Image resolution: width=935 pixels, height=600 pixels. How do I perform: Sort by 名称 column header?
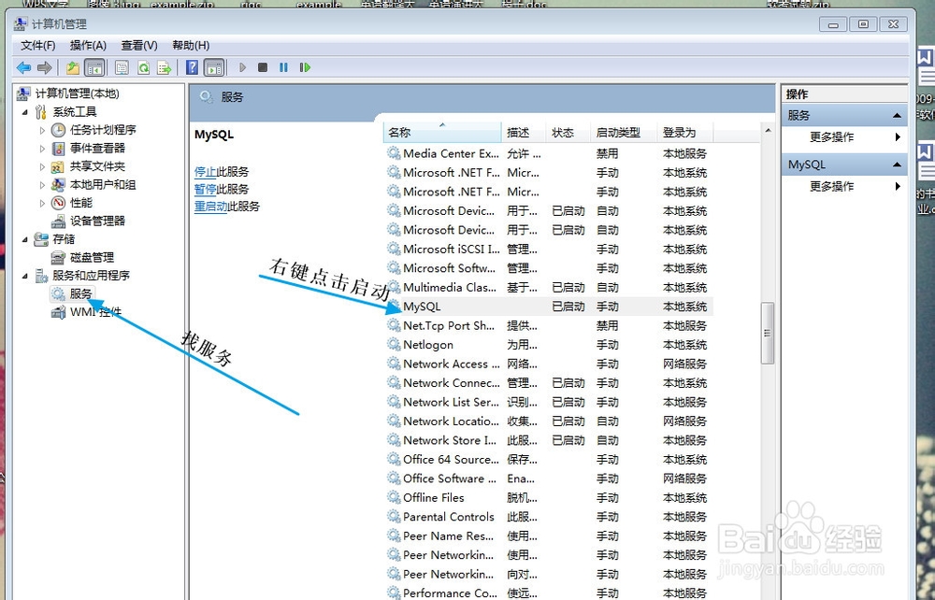point(442,133)
